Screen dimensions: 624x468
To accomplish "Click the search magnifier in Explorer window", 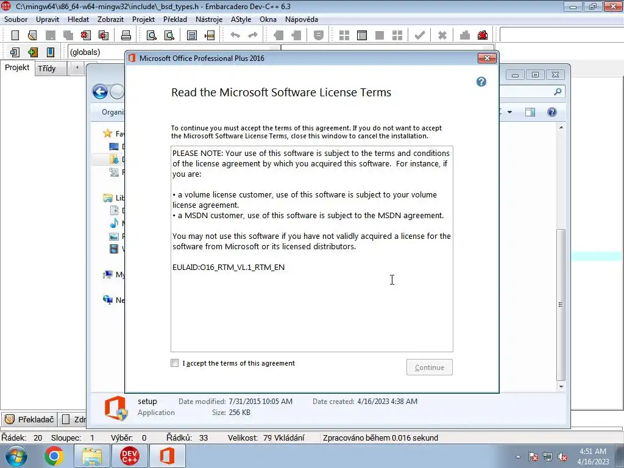I will pos(558,91).
